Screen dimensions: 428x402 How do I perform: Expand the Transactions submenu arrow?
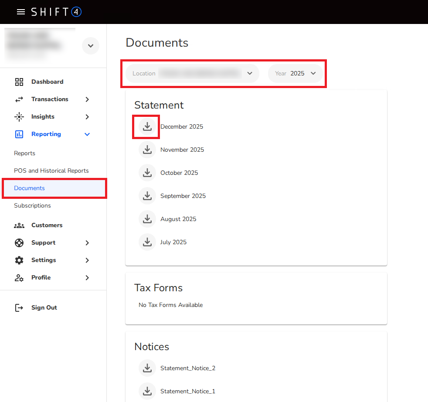(87, 99)
